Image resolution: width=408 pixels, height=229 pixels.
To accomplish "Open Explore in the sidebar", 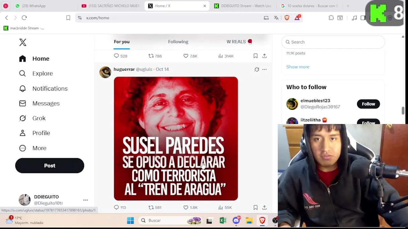I will tap(36, 73).
